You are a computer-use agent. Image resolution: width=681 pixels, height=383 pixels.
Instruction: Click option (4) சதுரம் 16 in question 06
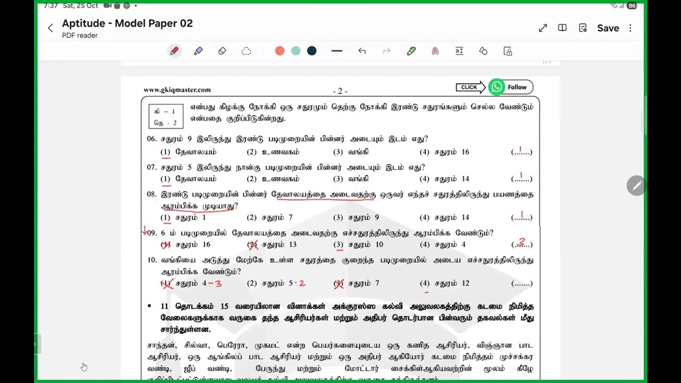coord(444,152)
